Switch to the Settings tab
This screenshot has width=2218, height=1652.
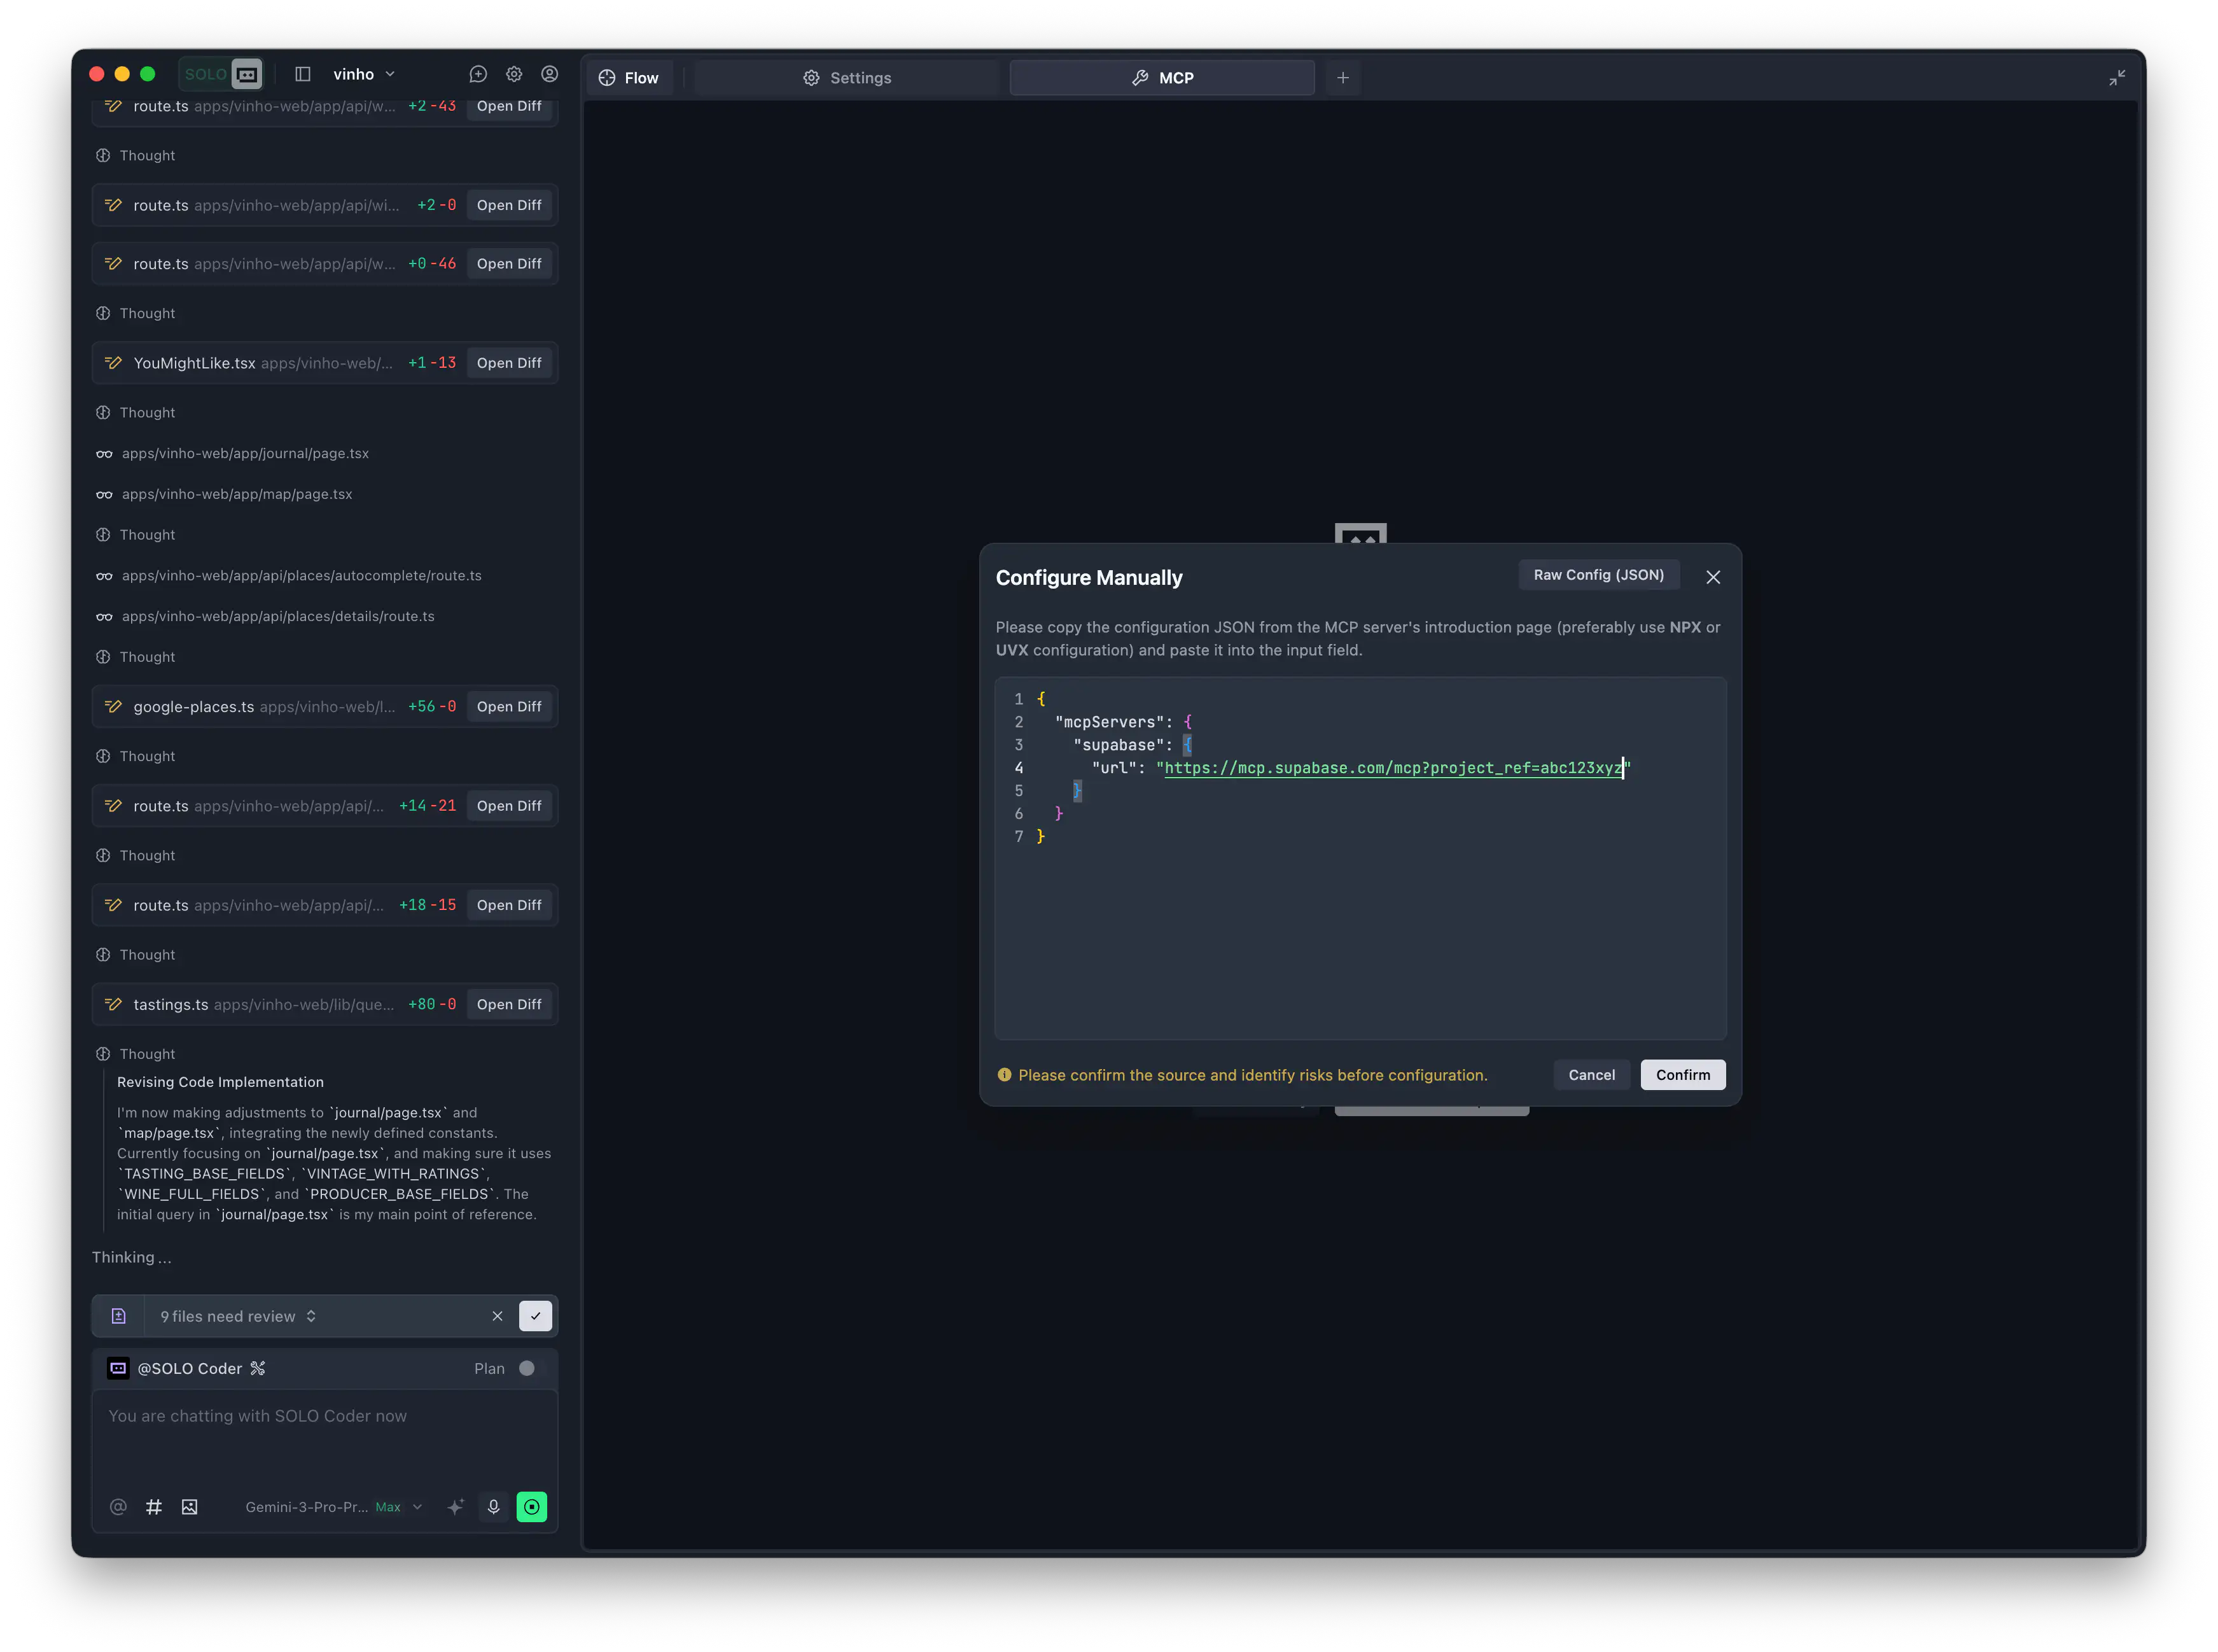847,78
